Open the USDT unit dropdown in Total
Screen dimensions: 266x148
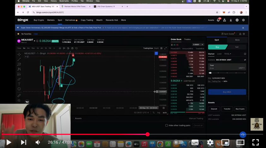coord(241,68)
